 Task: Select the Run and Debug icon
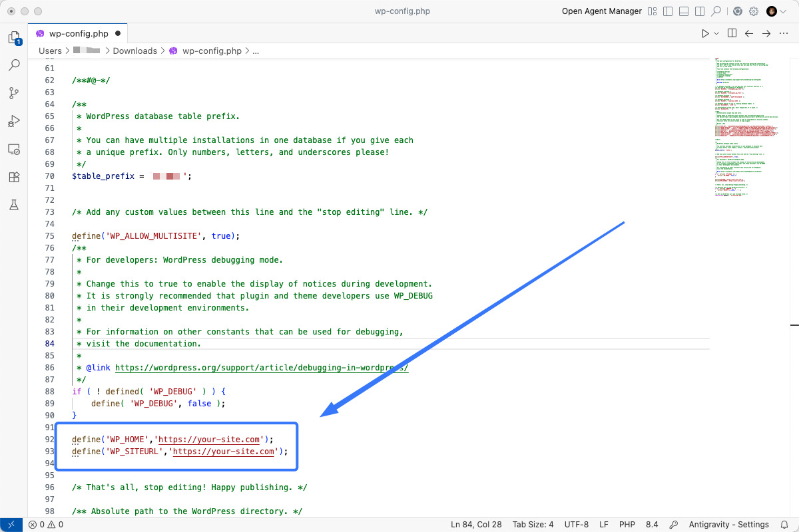click(x=13, y=121)
